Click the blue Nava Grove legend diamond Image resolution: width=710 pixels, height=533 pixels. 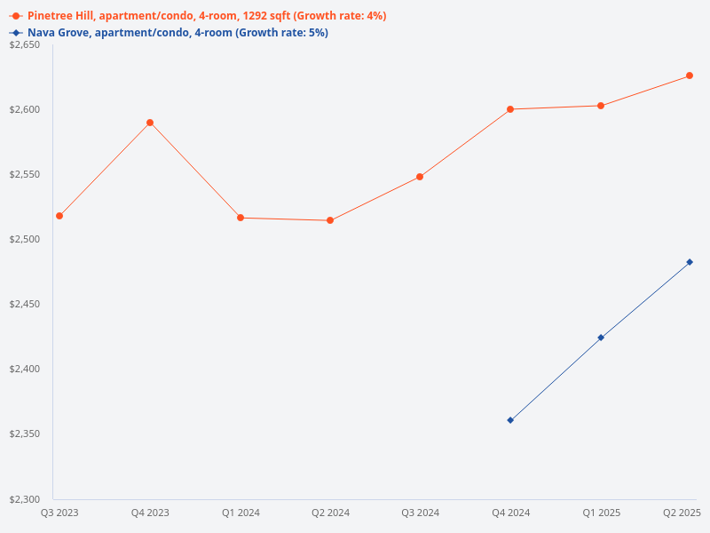point(16,33)
